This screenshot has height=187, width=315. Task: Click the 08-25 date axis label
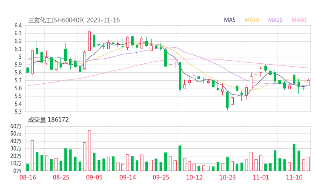(61, 177)
